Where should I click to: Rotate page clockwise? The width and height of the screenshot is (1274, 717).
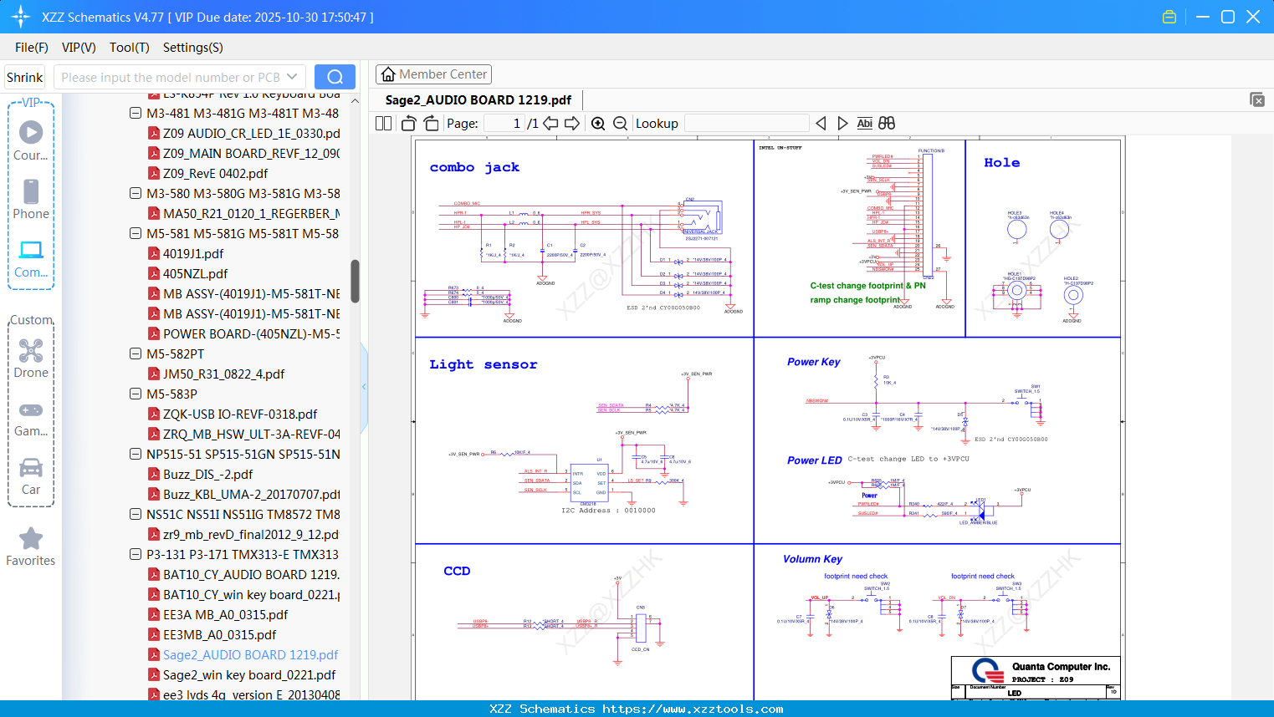click(x=431, y=124)
